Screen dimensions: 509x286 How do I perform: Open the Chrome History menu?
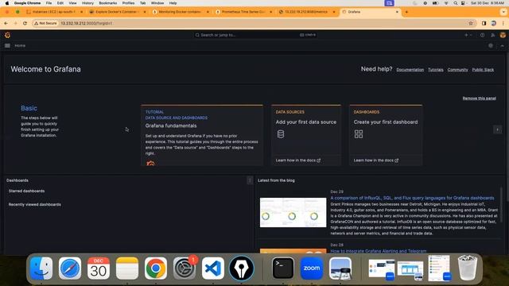click(87, 3)
